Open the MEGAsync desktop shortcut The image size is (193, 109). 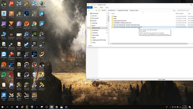11,4
